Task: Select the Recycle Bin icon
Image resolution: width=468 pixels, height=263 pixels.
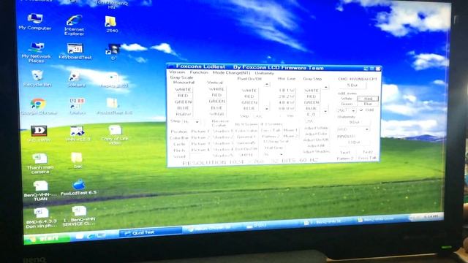Action: coord(37,78)
